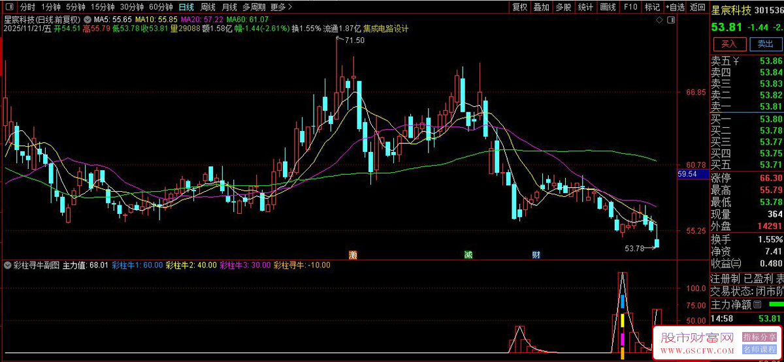This screenshot has width=784, height=362.
Task: Add stock via +自选 button
Action: (x=675, y=7)
